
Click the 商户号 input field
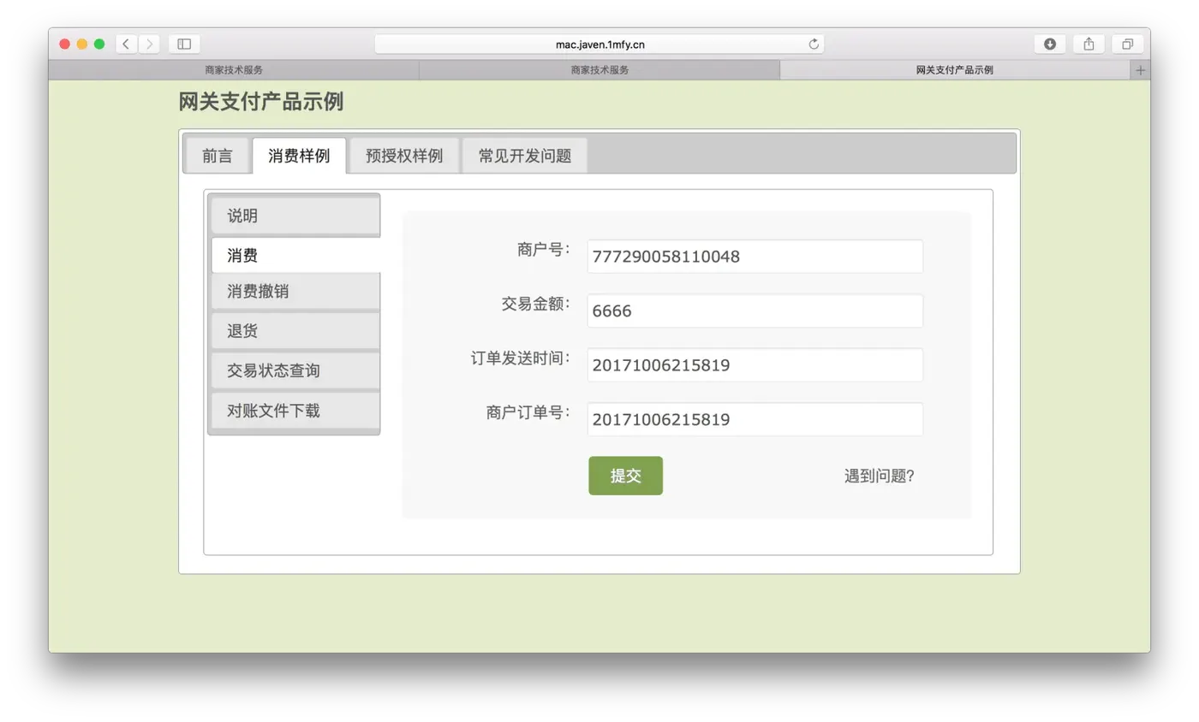(x=754, y=256)
